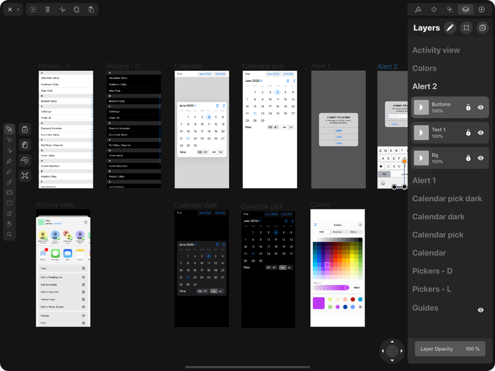Image resolution: width=495 pixels, height=371 pixels.
Task: Select the Scissors tool in left toolbar
Action: (x=9, y=150)
